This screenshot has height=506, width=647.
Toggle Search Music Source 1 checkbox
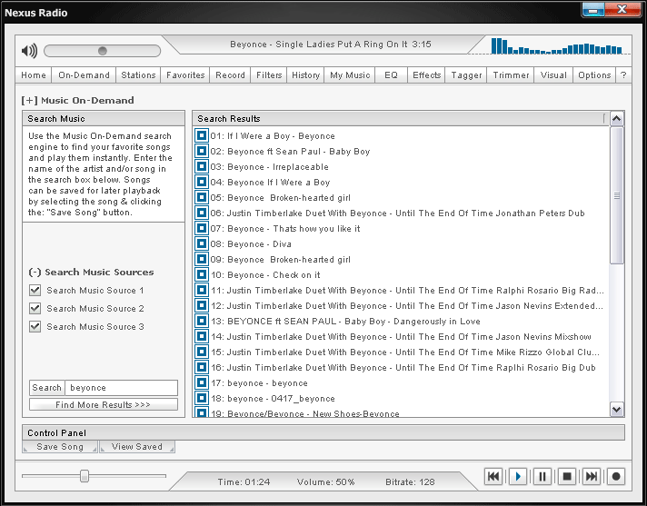coord(35,291)
